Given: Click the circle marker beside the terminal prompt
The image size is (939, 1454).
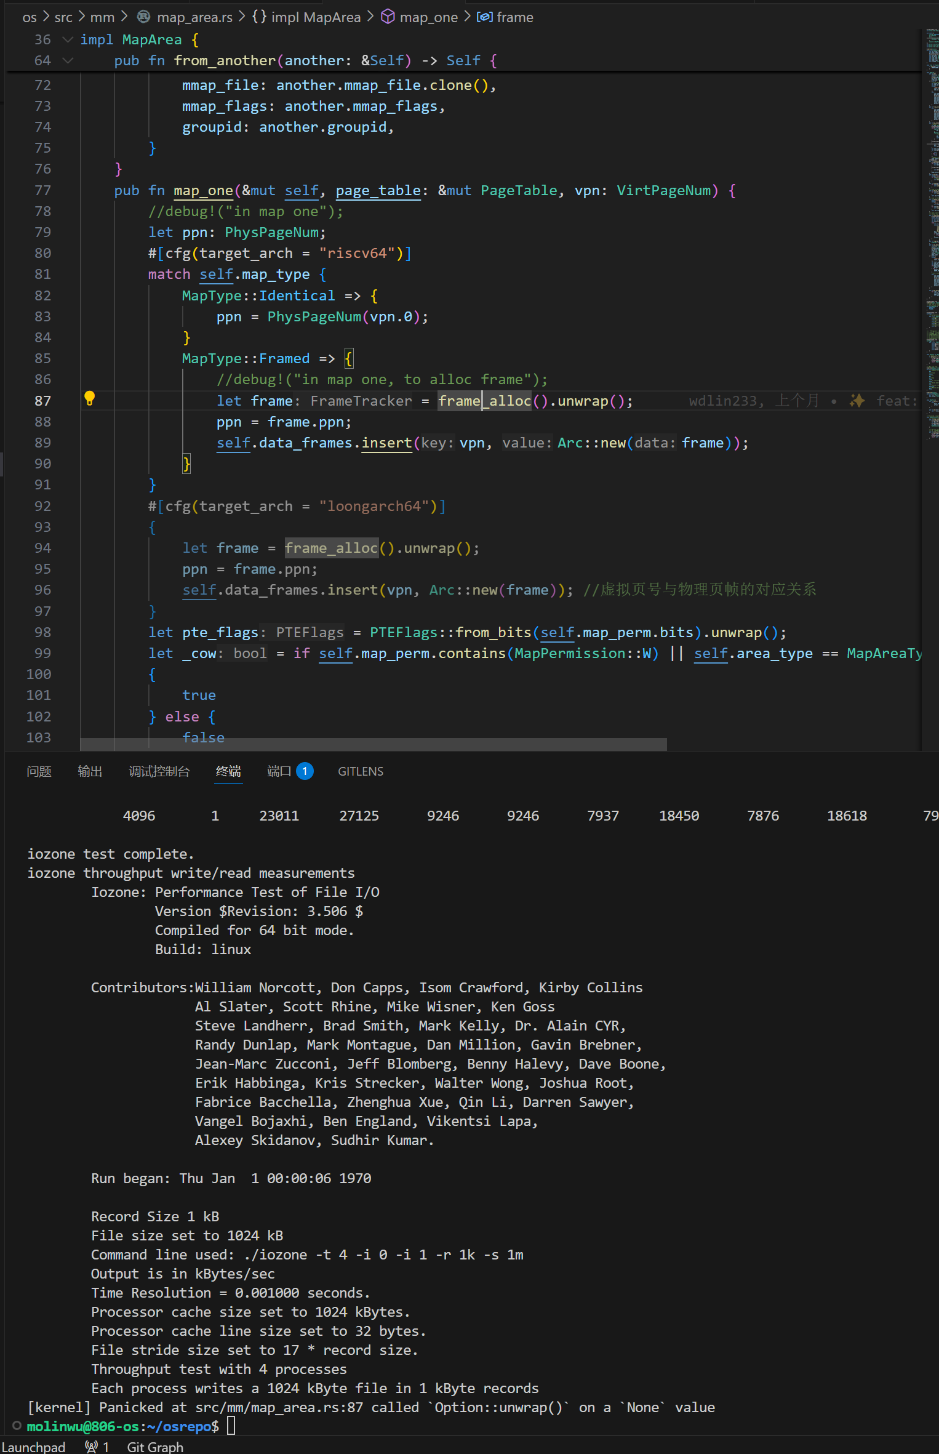Looking at the screenshot, I should [17, 1426].
